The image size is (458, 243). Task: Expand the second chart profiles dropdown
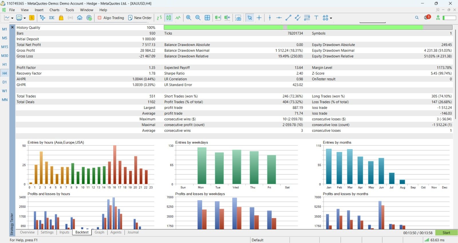(25, 18)
